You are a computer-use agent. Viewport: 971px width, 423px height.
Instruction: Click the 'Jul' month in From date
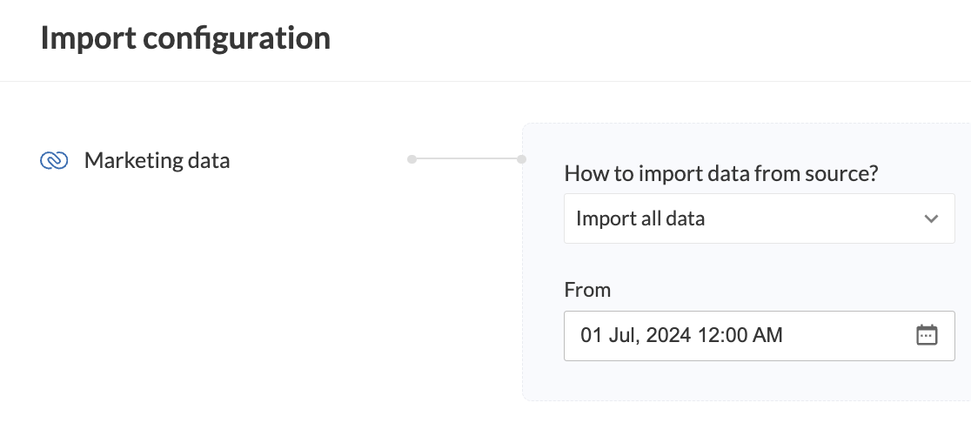619,335
